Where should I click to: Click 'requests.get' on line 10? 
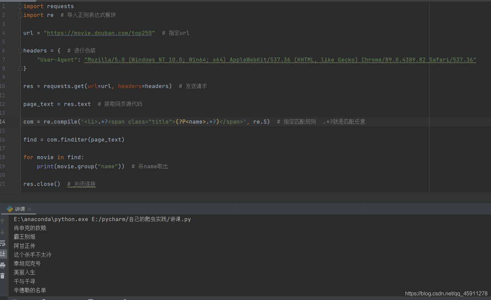click(x=64, y=86)
